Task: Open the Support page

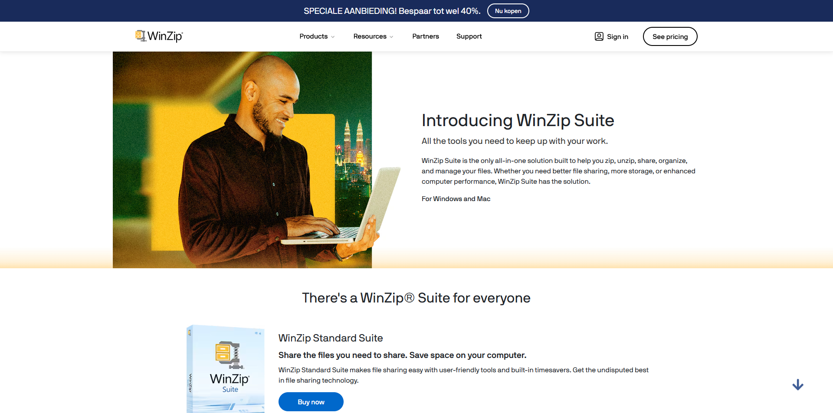Action: tap(469, 36)
